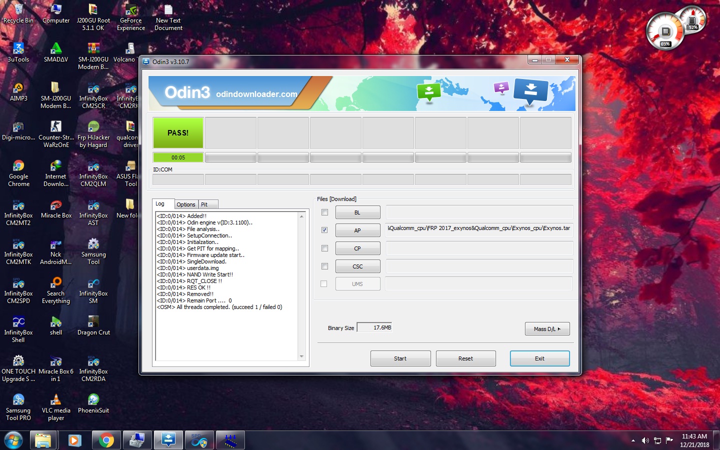Click the 'All threads completed' log line
720x450 pixels.
[219, 307]
